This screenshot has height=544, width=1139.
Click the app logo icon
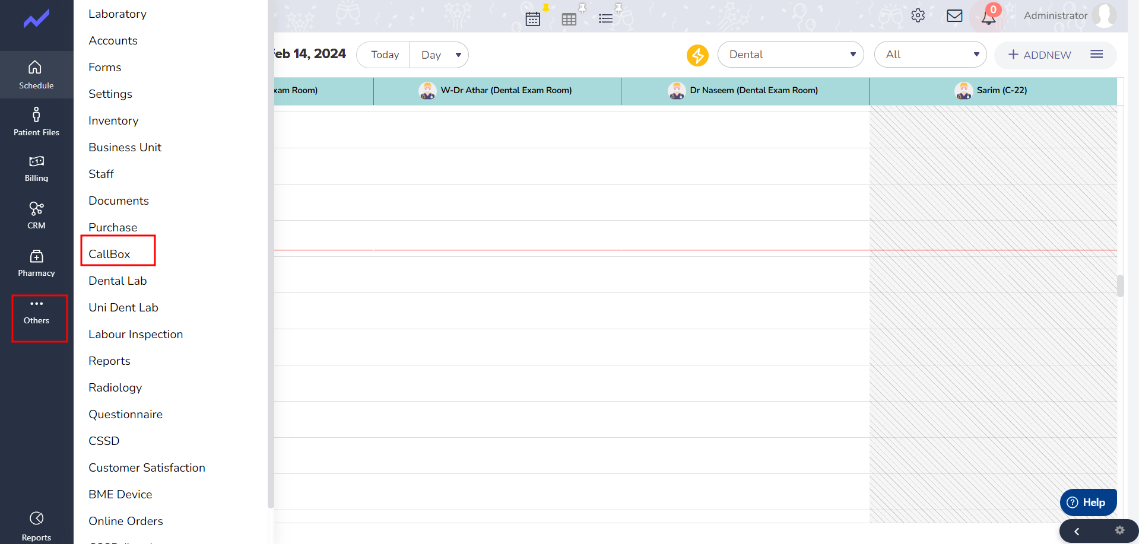(36, 18)
